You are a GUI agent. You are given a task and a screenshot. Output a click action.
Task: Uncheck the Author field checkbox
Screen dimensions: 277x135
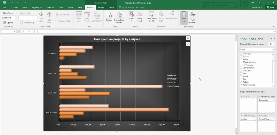pyautogui.click(x=241, y=82)
